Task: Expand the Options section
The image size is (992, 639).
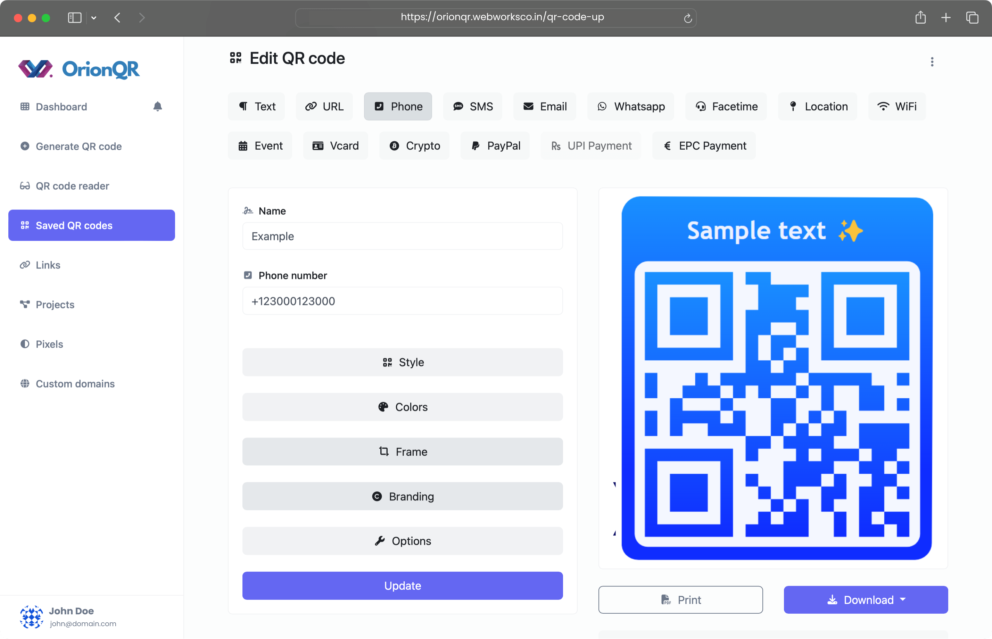Action: pos(403,541)
